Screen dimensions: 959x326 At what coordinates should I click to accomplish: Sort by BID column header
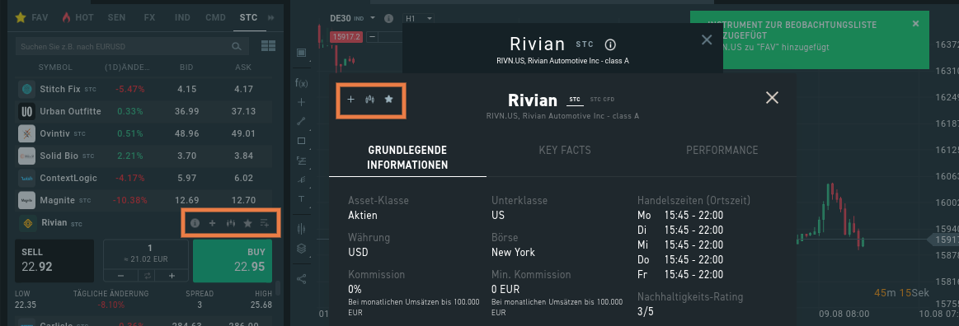(186, 67)
